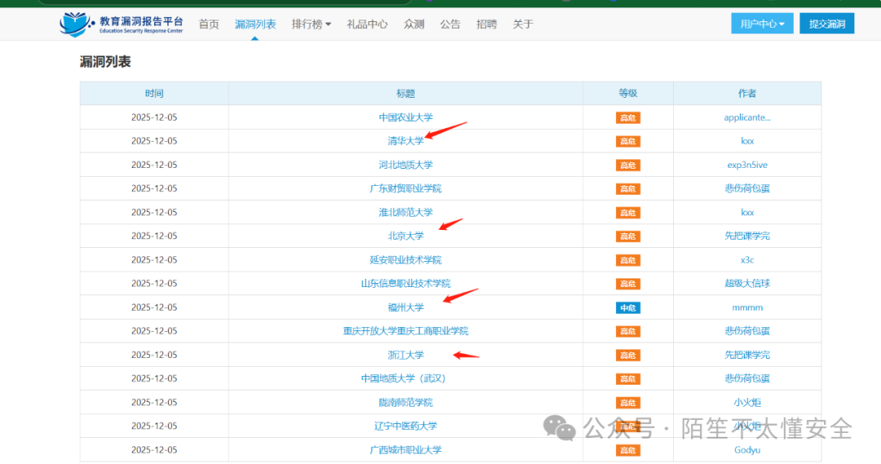View author Godyu profile

747,450
